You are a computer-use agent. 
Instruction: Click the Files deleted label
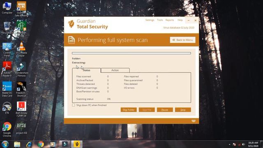[131, 84]
